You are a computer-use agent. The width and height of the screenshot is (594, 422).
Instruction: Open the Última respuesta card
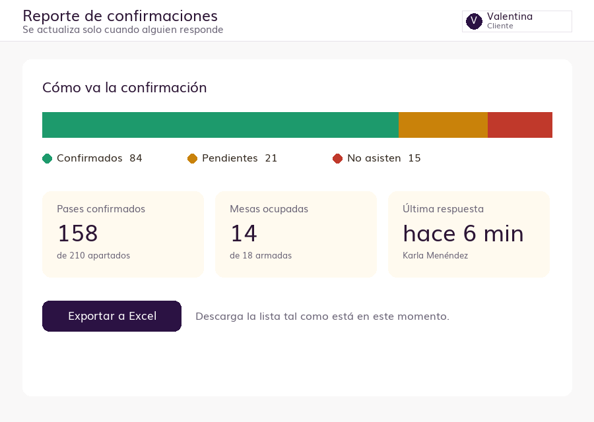(x=469, y=234)
